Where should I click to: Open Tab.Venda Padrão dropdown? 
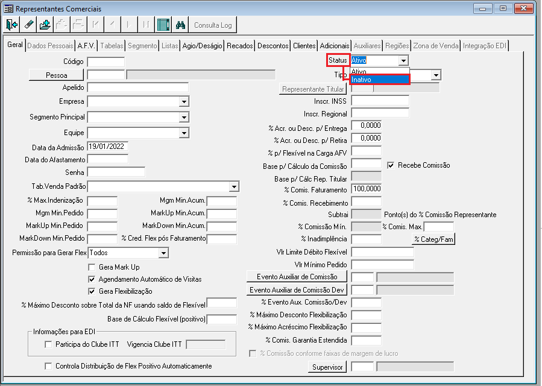[x=234, y=187]
